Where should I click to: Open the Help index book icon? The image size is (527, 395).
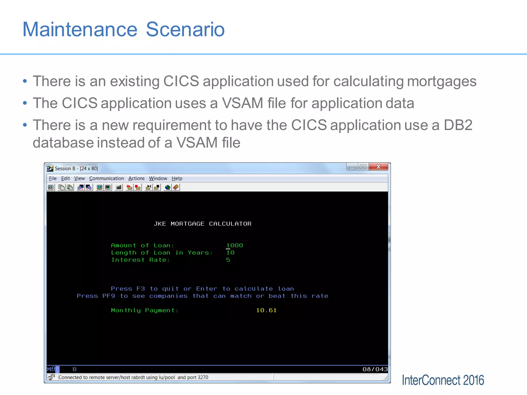(176, 187)
